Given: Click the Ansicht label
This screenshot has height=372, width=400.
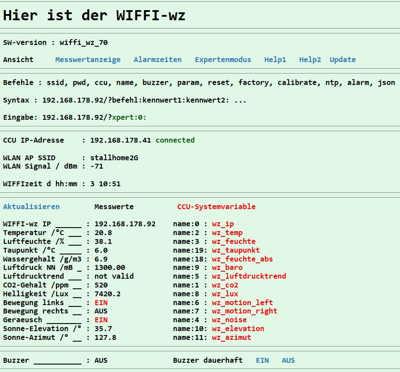Looking at the screenshot, I should 18,60.
